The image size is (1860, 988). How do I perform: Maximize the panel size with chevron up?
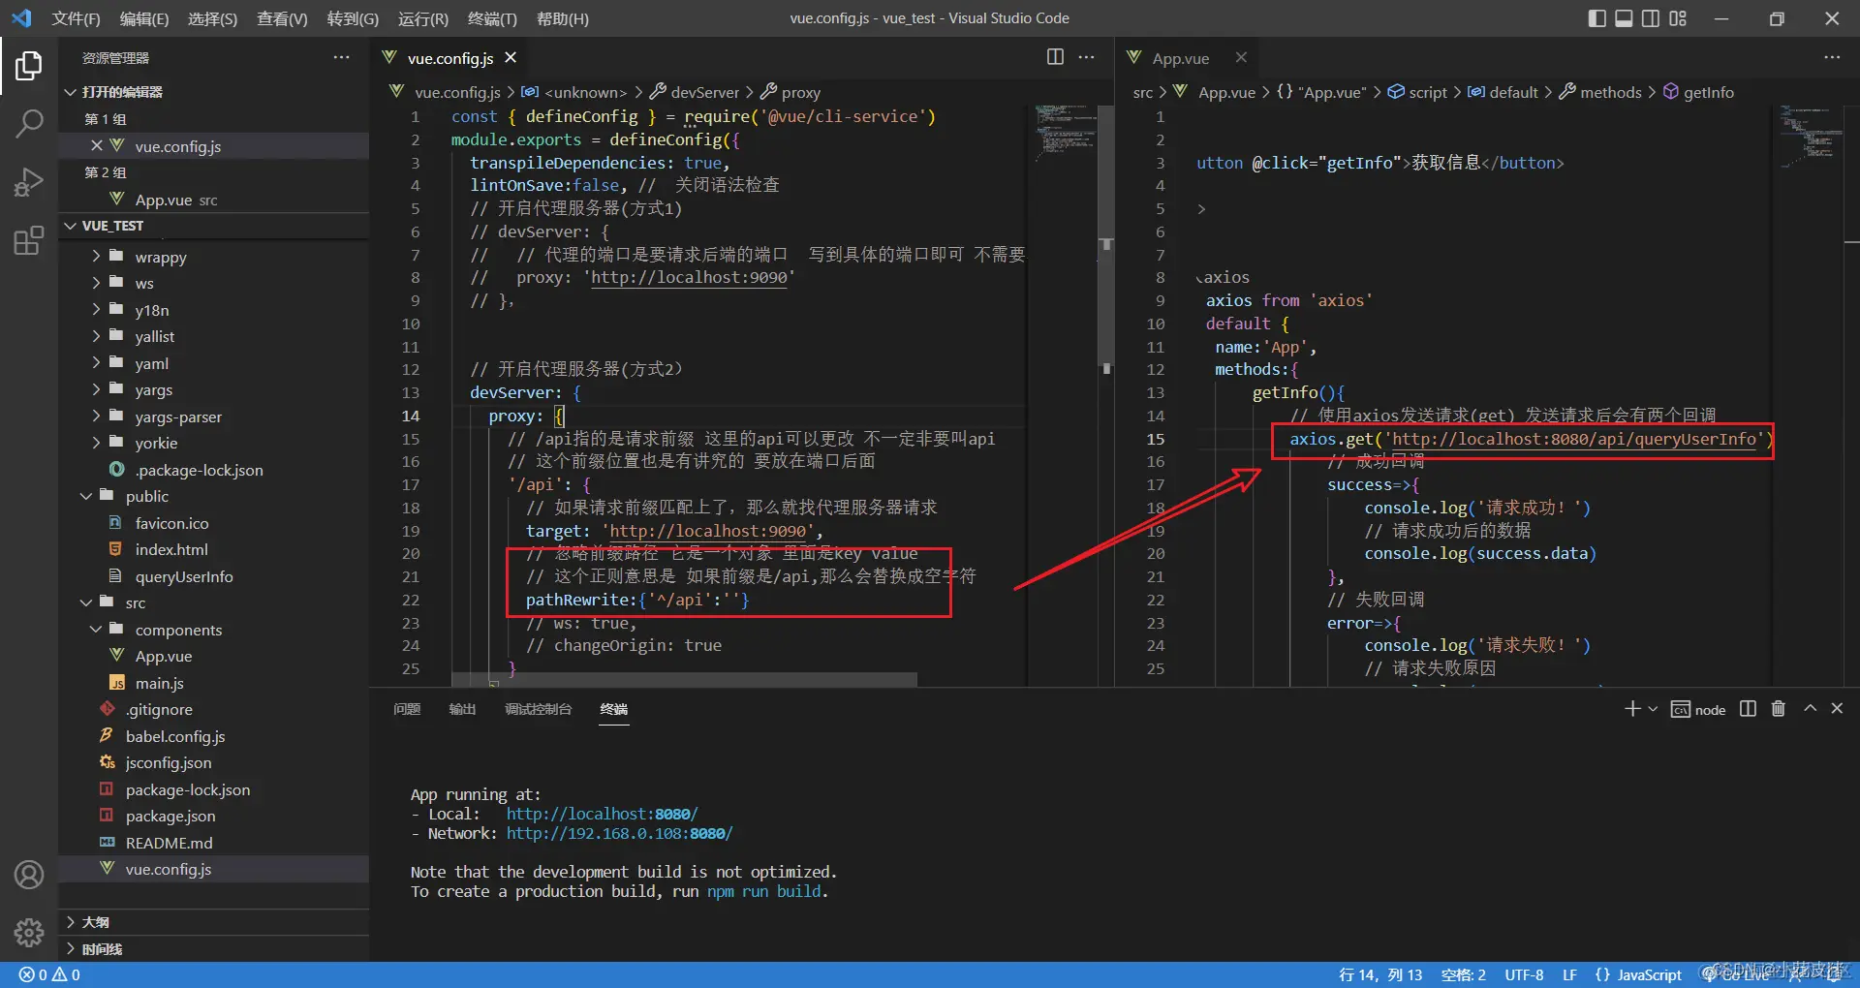point(1810,709)
